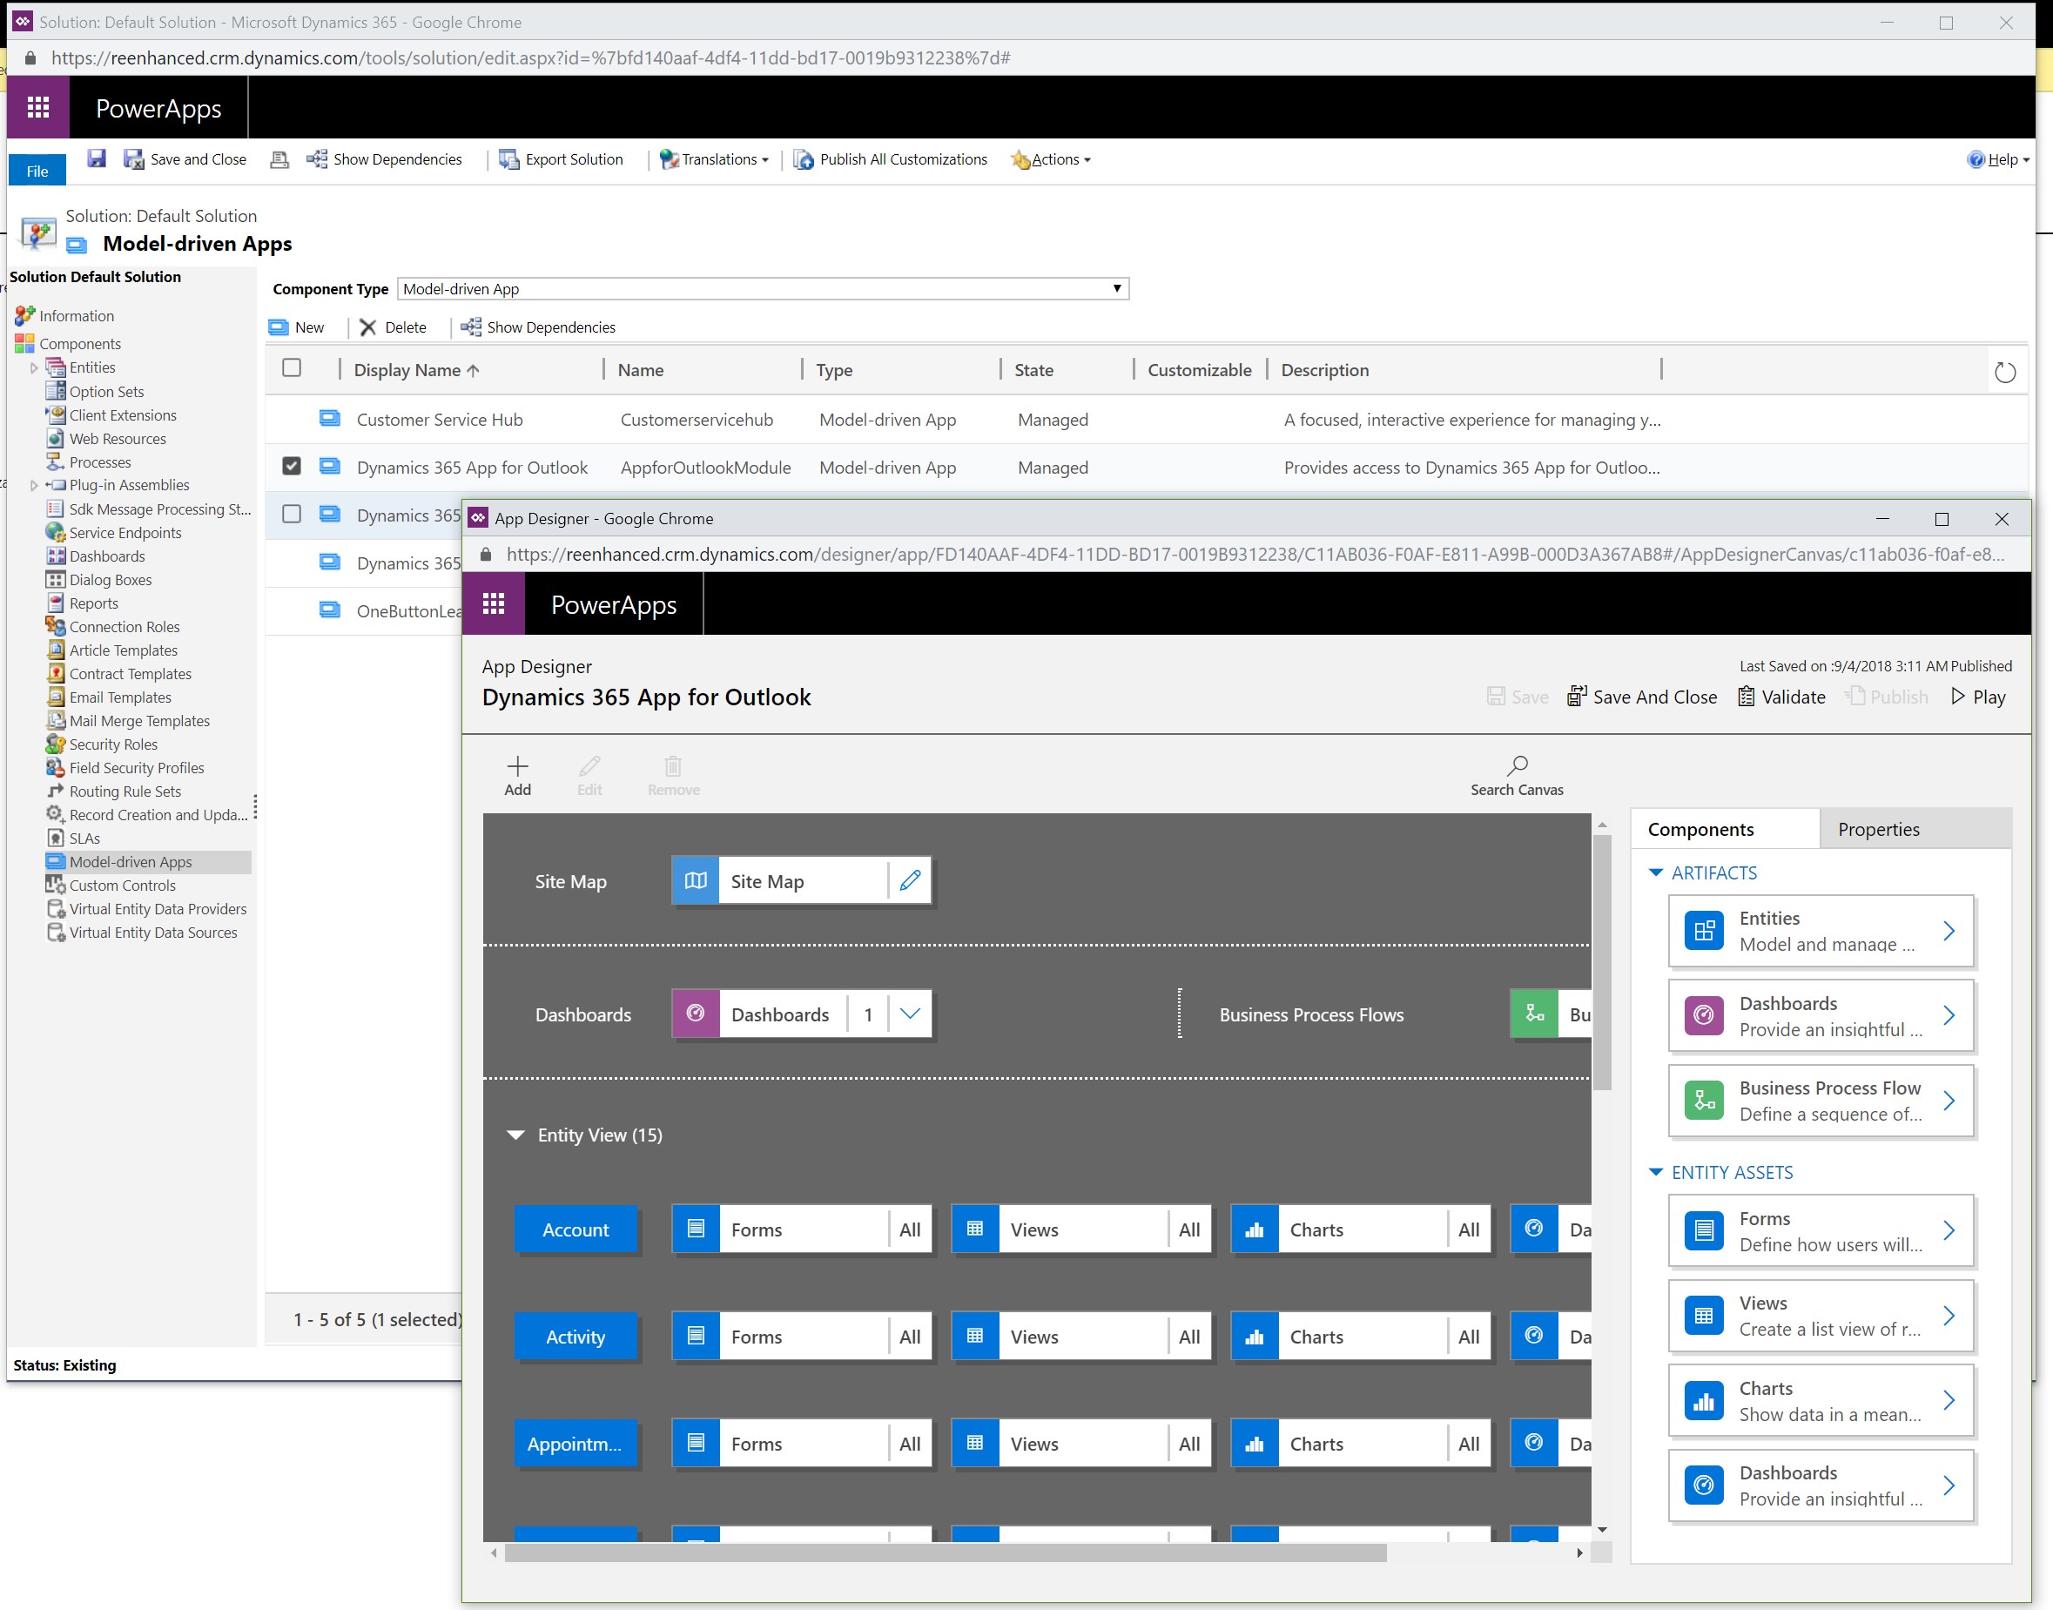Viewport: 2053px width, 1610px height.
Task: Click the Play triangle icon
Action: [x=1958, y=697]
